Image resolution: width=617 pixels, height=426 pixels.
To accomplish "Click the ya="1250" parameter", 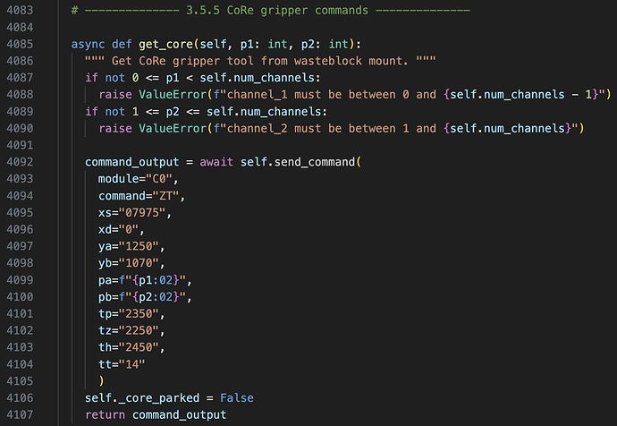I will (x=131, y=246).
